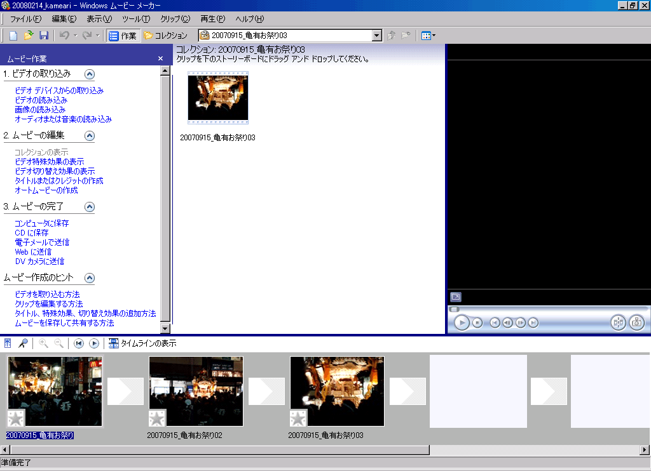Open the collection dropdown 20070915_亀有お祭り03
The height and width of the screenshot is (471, 651).
click(376, 36)
